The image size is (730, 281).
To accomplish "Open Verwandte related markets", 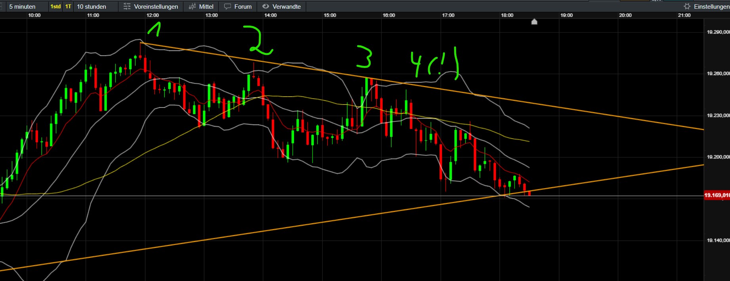I will (x=286, y=7).
